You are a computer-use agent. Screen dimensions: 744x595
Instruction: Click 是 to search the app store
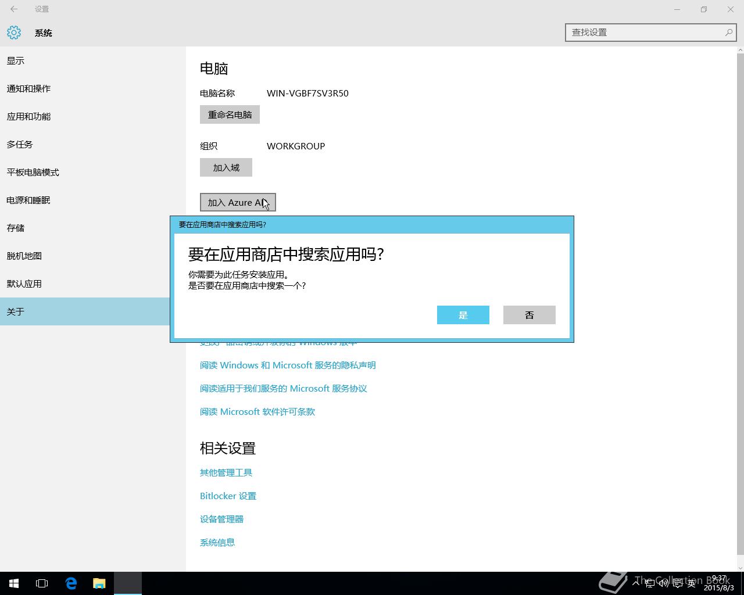pyautogui.click(x=463, y=315)
